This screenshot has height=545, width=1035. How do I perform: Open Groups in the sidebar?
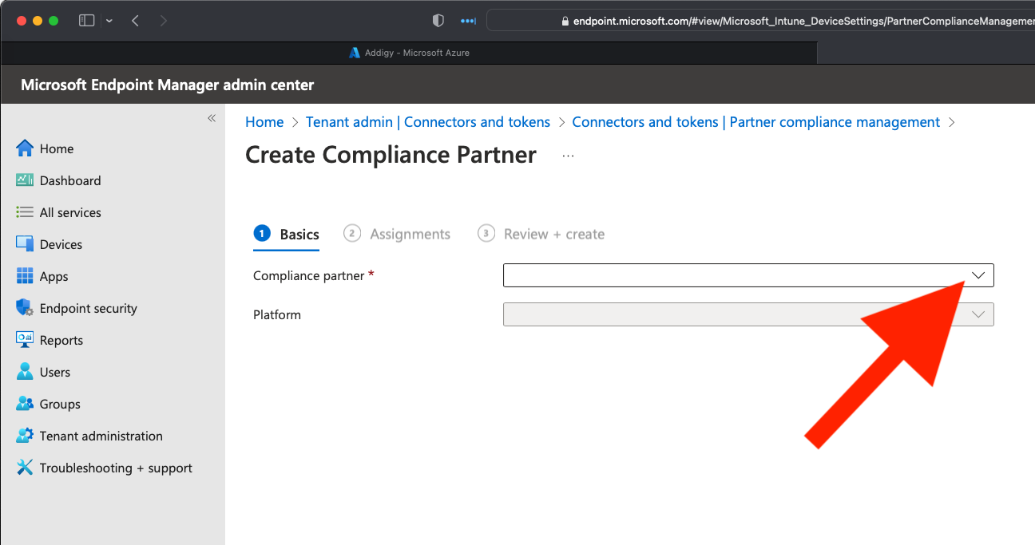pos(60,404)
